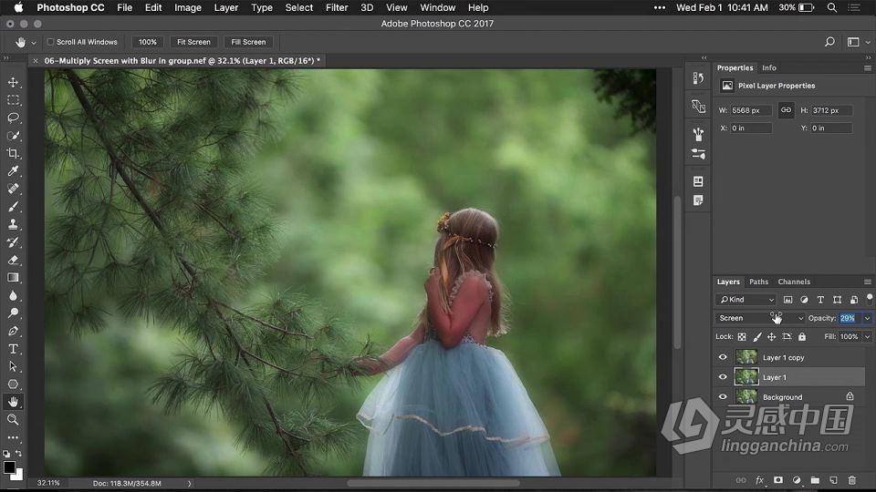
Task: Select the Zoom tool
Action: click(13, 419)
